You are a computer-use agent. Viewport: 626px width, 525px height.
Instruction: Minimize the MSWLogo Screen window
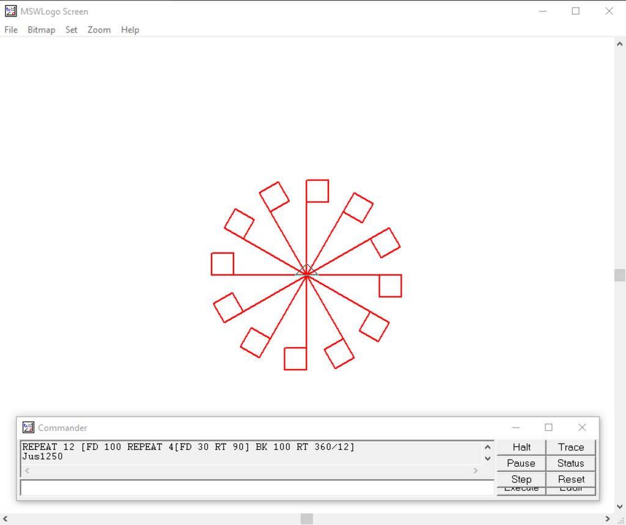point(543,11)
